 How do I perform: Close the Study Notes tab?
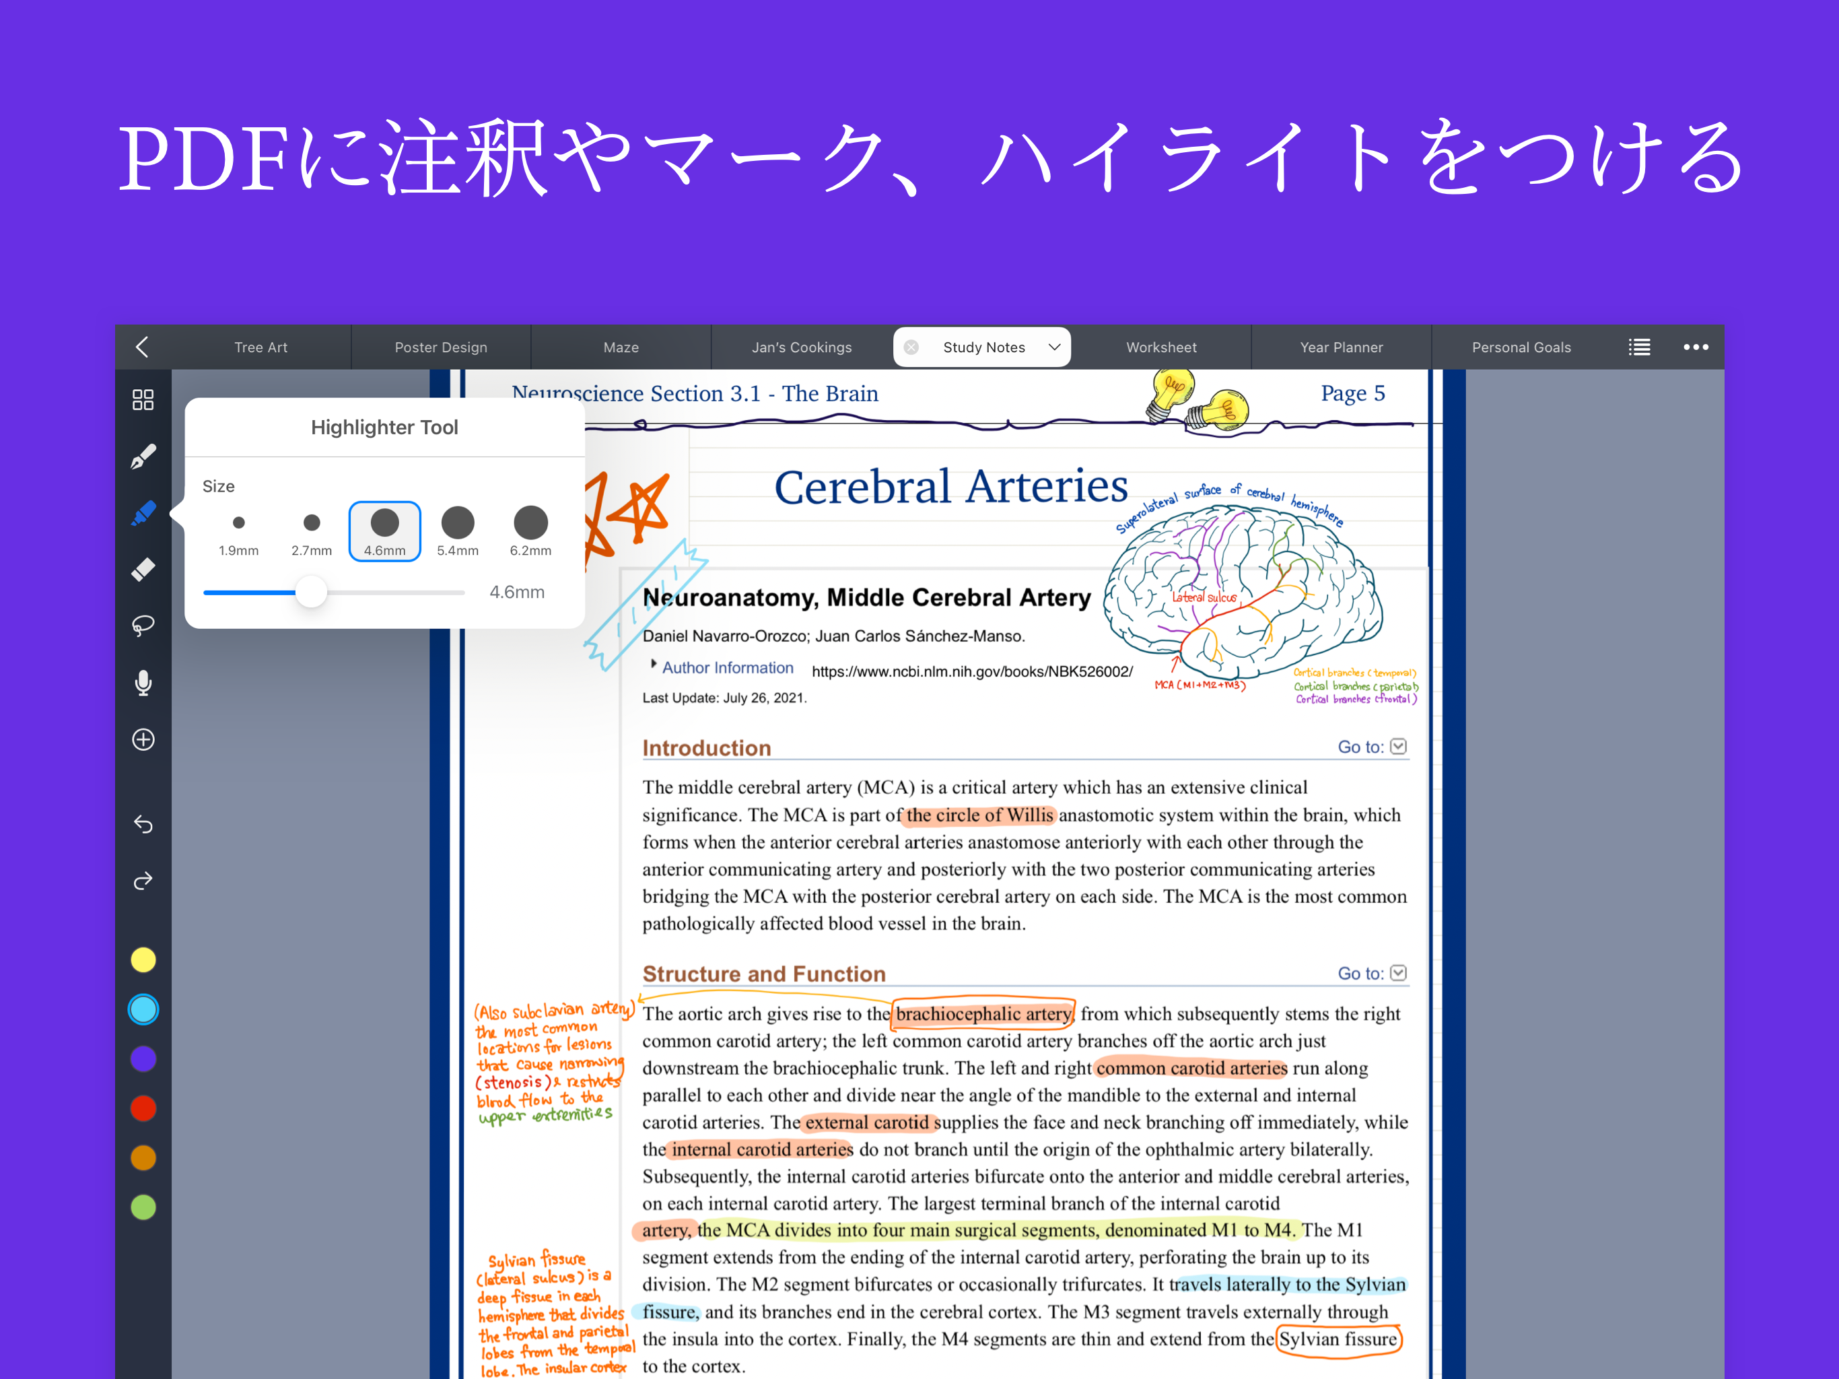click(x=911, y=347)
